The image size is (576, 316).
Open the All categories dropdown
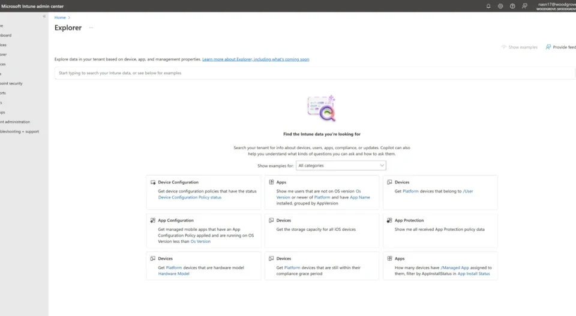pos(341,165)
